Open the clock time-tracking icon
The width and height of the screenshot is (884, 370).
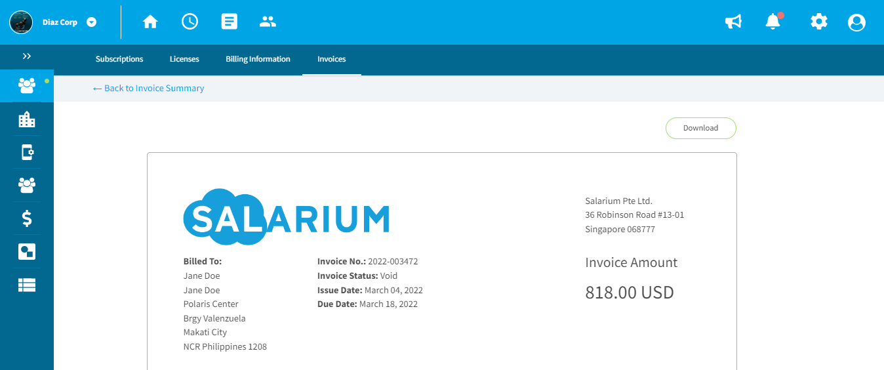[x=190, y=22]
